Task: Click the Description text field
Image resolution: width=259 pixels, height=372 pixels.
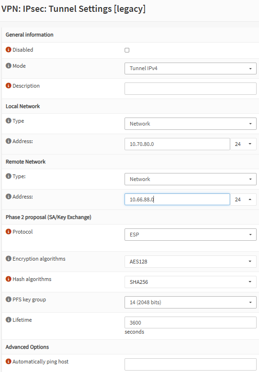Action: [x=190, y=89]
